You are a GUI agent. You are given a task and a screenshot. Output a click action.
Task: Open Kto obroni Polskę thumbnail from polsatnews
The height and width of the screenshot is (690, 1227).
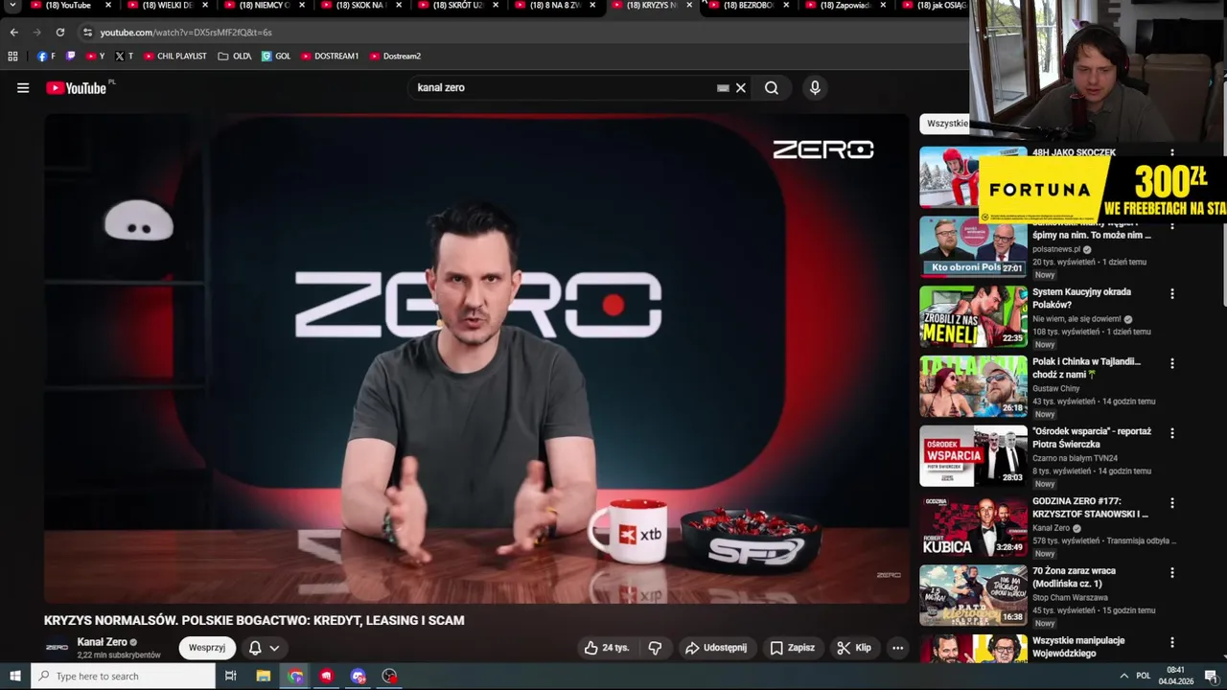[x=973, y=246]
